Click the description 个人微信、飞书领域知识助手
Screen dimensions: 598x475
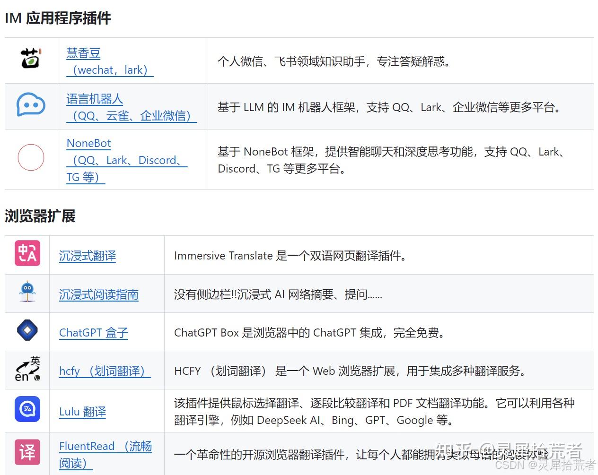click(334, 61)
